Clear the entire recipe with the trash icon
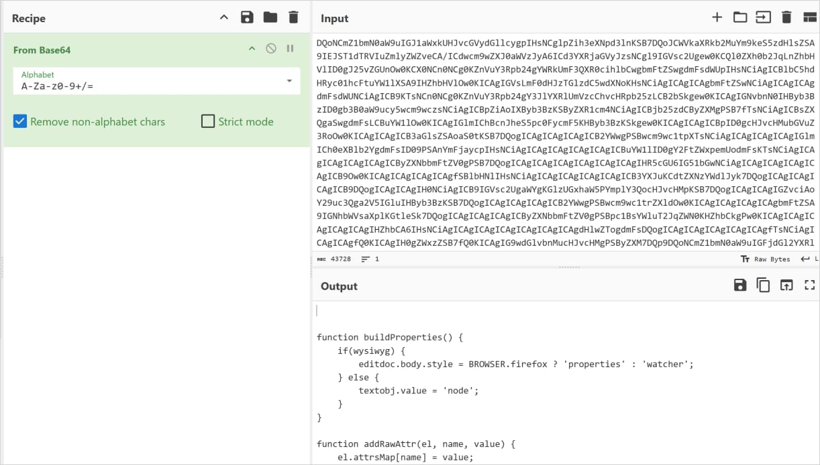The image size is (820, 465). [x=293, y=17]
